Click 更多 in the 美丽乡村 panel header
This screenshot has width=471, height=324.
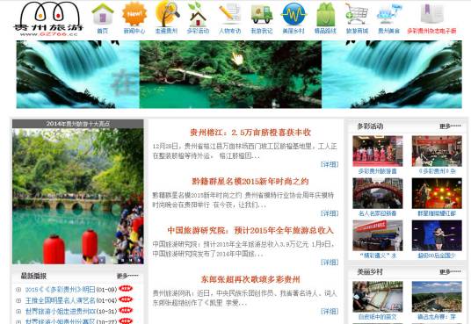(450, 272)
